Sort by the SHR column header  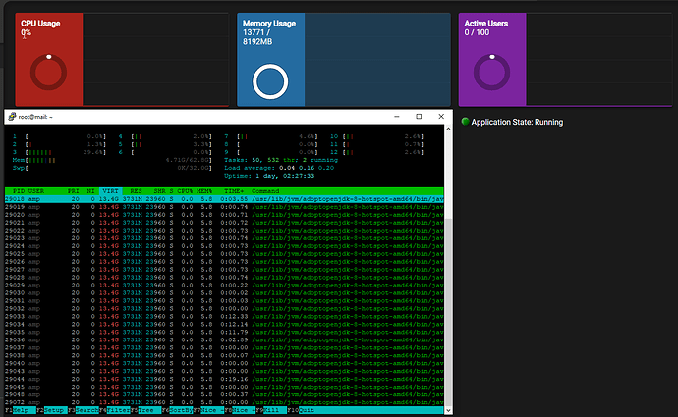(x=159, y=191)
